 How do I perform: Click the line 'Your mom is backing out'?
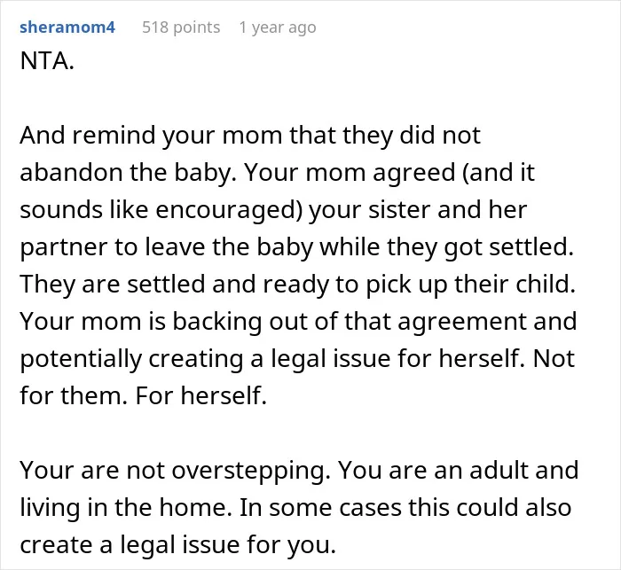tap(298, 322)
